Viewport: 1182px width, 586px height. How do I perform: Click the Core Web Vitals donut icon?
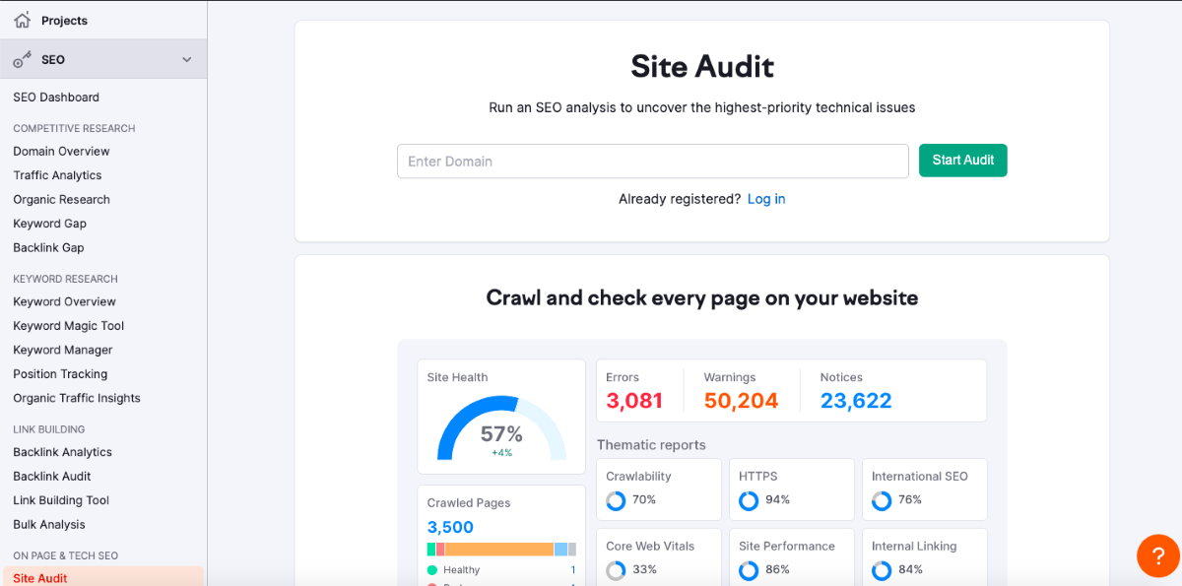[616, 570]
